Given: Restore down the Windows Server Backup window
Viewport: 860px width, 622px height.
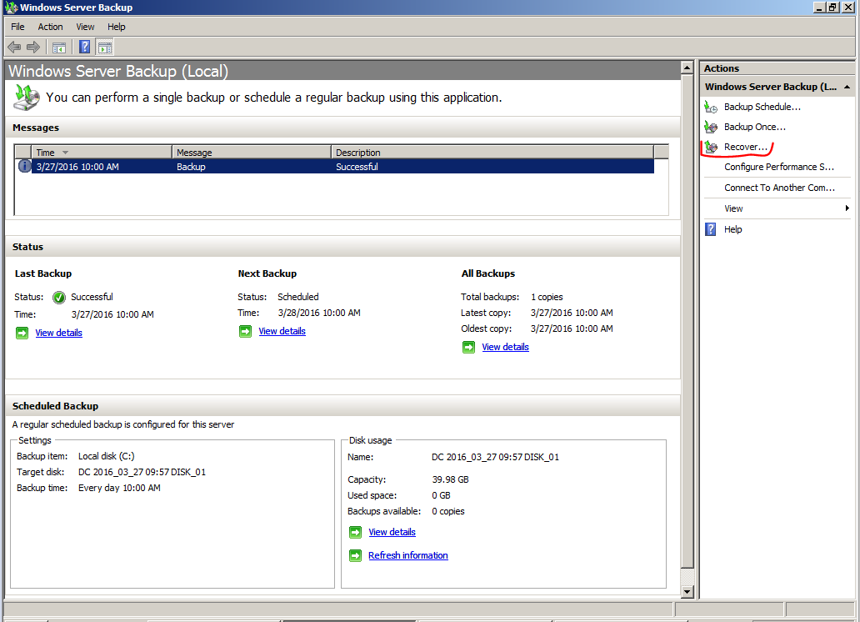Looking at the screenshot, I should point(833,8).
